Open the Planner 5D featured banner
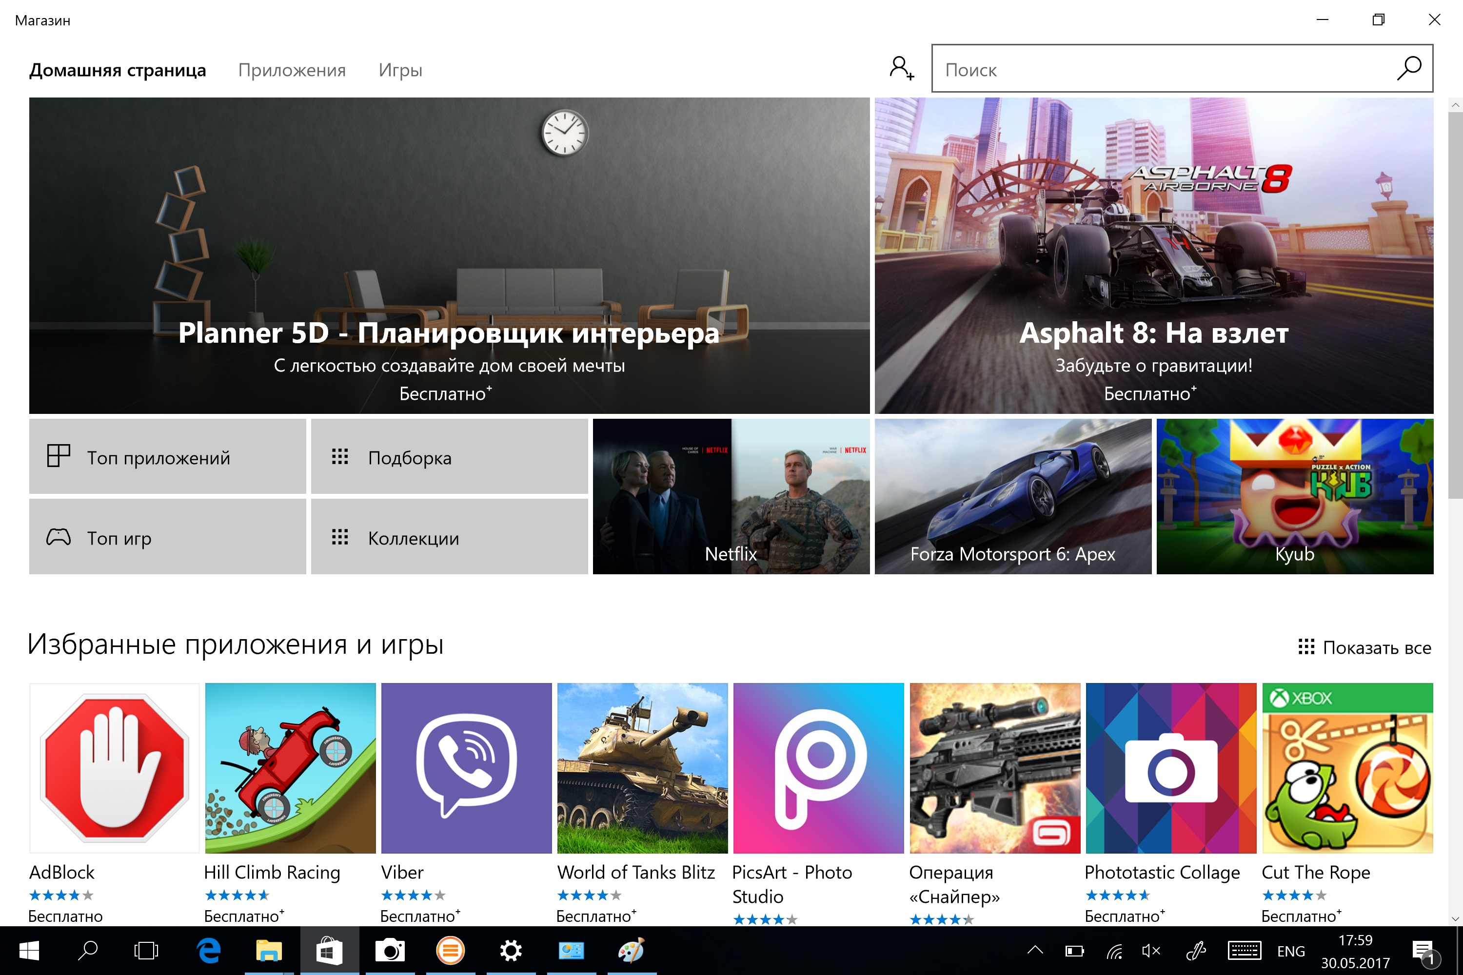The image size is (1463, 975). pos(449,255)
